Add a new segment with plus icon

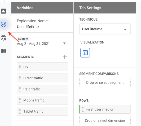65,57
